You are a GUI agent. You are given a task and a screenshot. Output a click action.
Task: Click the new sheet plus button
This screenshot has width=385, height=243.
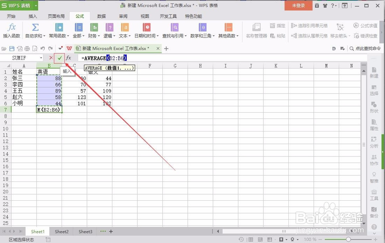(x=111, y=231)
